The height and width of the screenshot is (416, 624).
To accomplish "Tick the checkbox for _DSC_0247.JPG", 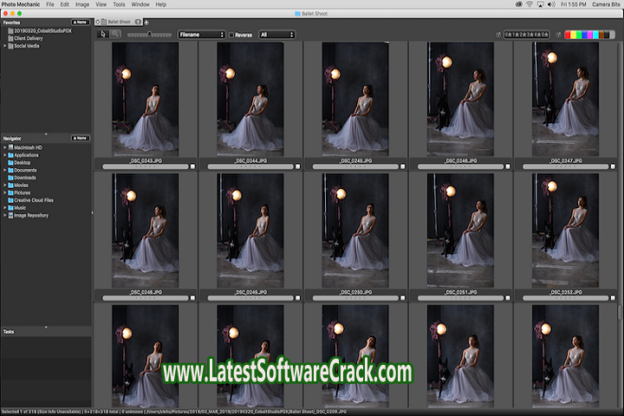I will point(611,166).
